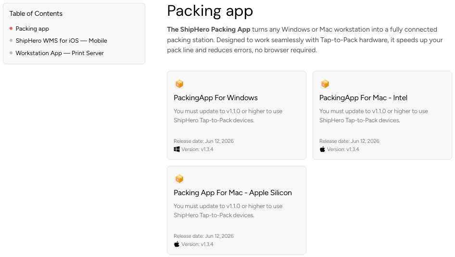Click the Table of Contents heading
455x257 pixels.
pos(36,13)
